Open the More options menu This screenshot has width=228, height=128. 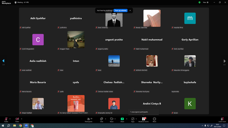(x=154, y=120)
